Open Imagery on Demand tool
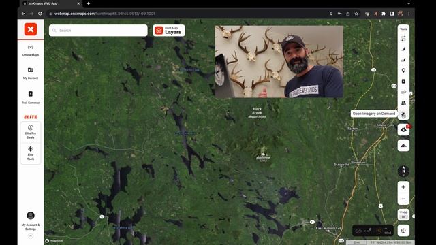Screen dimensions: 436x245 coord(403,114)
